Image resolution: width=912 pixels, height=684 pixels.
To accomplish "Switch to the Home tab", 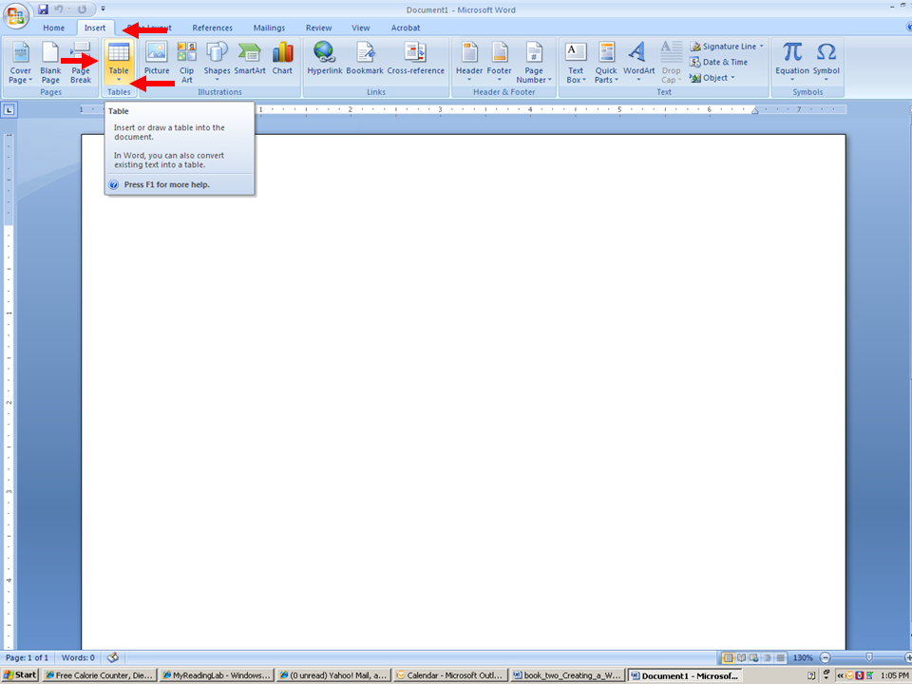I will (53, 28).
